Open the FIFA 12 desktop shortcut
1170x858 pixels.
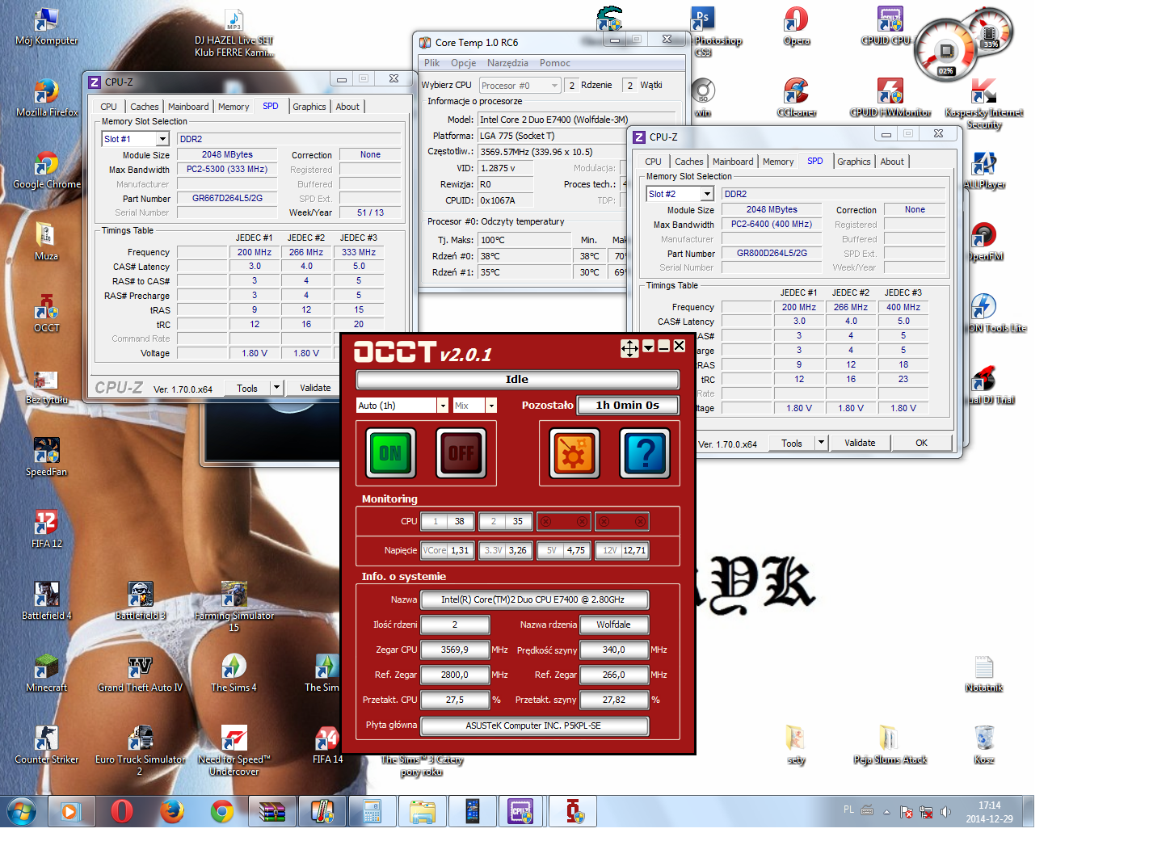tap(47, 529)
